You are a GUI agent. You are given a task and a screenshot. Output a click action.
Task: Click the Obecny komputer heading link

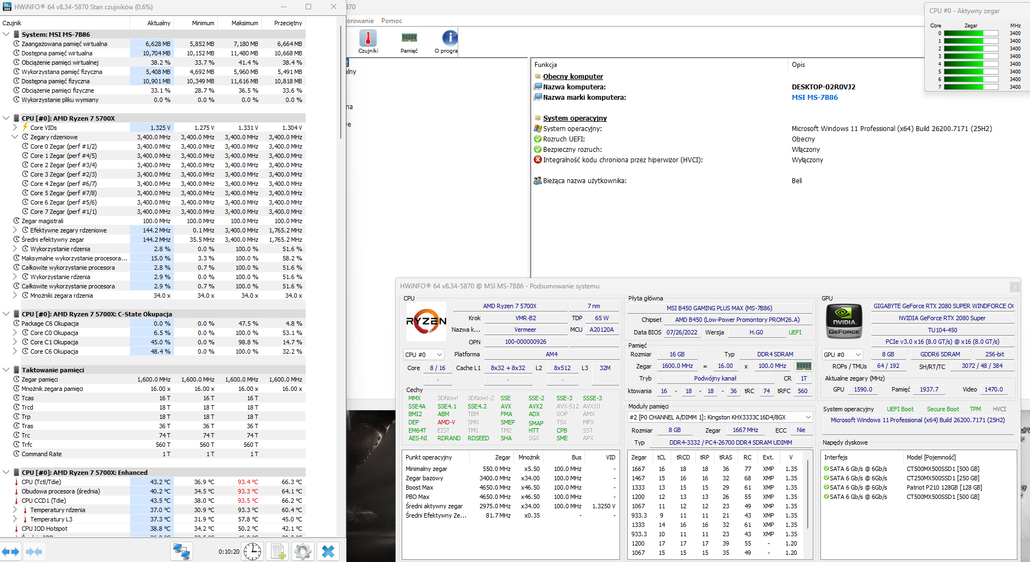[573, 77]
